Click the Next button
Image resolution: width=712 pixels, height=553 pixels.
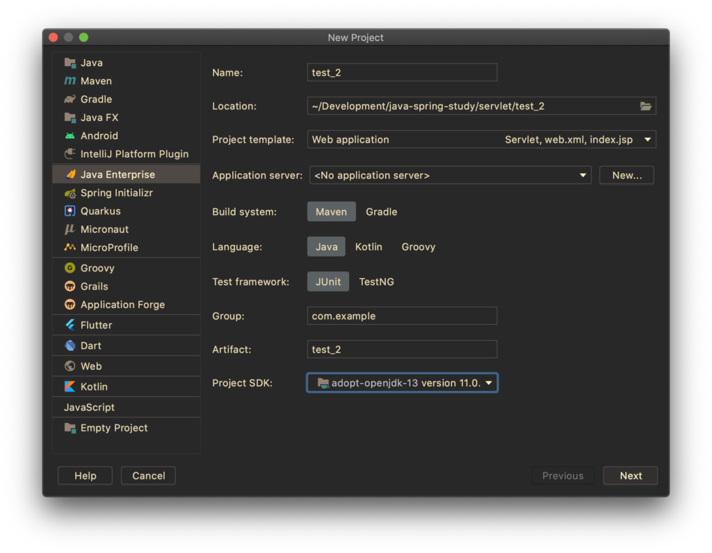630,476
